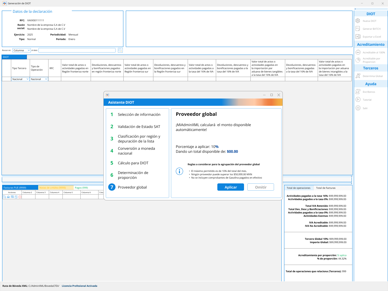Switch to Total de Facturas tab
Viewport: 388px width, 291px height.
click(x=326, y=188)
